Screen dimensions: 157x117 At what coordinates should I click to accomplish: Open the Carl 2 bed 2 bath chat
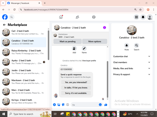pos(24,32)
